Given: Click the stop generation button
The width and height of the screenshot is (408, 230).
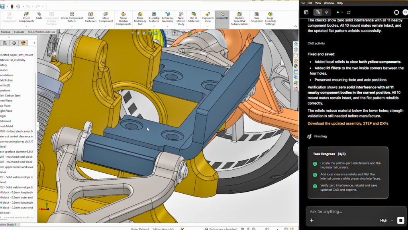Looking at the screenshot, I should [401, 220].
